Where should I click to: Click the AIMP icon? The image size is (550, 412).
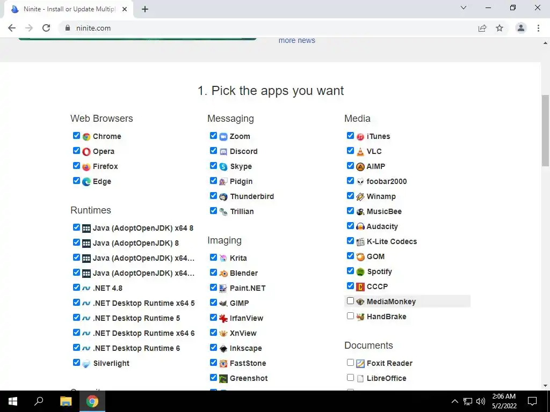pos(360,167)
